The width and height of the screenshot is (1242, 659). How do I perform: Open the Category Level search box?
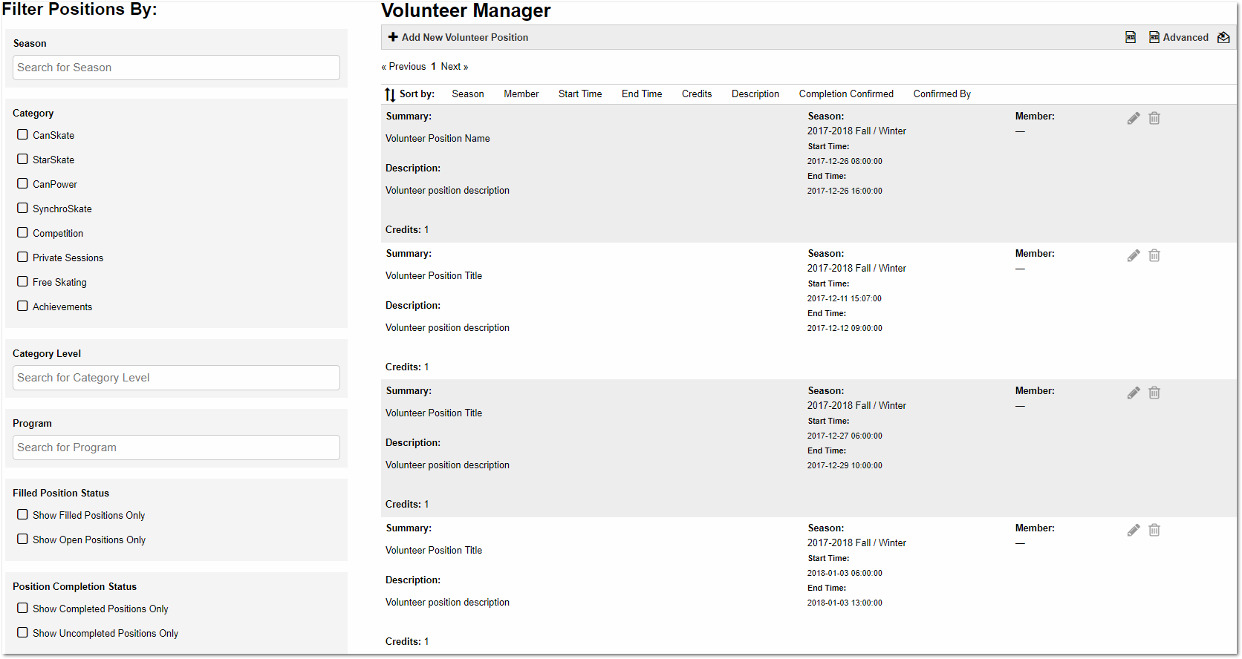point(176,378)
